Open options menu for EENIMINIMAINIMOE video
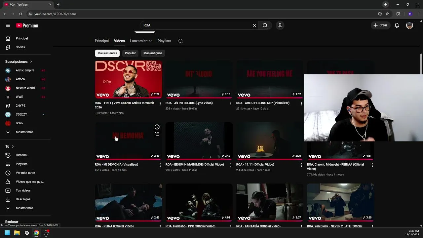The image size is (423, 238). (231, 165)
